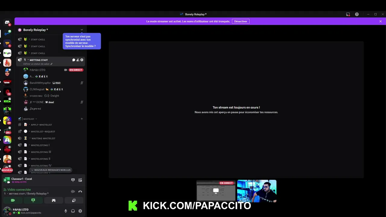Screen dimensions: 386x217
Task: Open METTING STAFF channel settings gear
Action: click(82, 60)
